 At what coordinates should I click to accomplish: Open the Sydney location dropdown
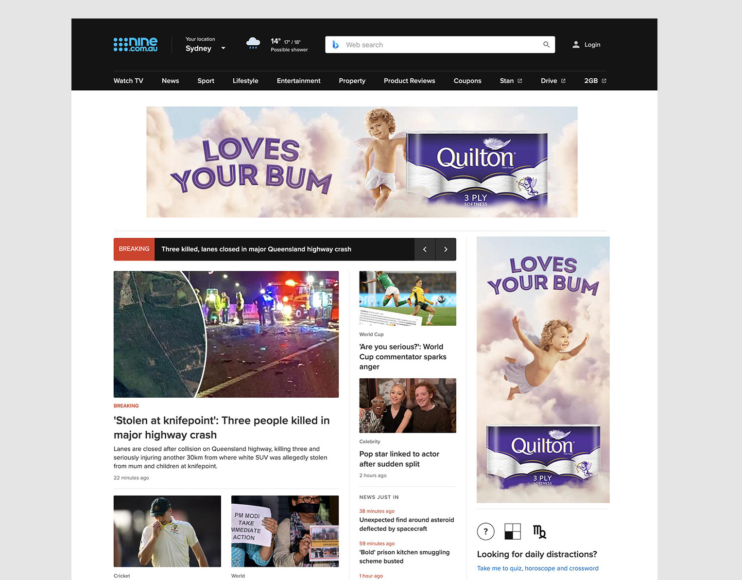206,48
